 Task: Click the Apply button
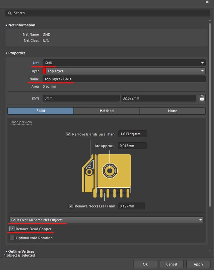[198, 264]
